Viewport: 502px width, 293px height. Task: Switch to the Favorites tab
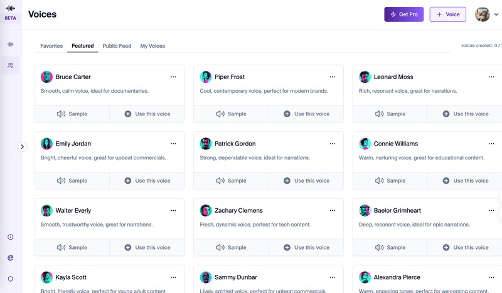[51, 46]
